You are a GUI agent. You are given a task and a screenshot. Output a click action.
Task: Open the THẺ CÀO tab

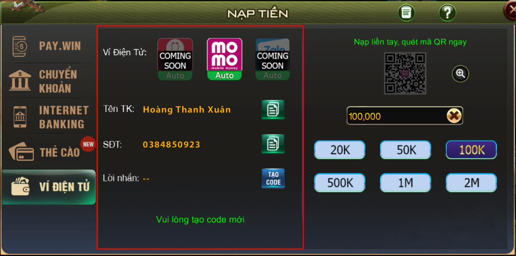pyautogui.click(x=49, y=152)
